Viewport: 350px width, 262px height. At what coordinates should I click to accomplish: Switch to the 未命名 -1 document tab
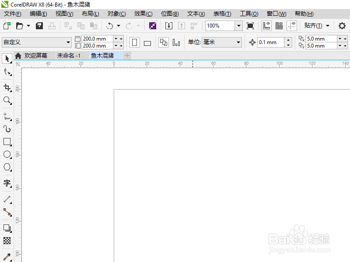[69, 55]
